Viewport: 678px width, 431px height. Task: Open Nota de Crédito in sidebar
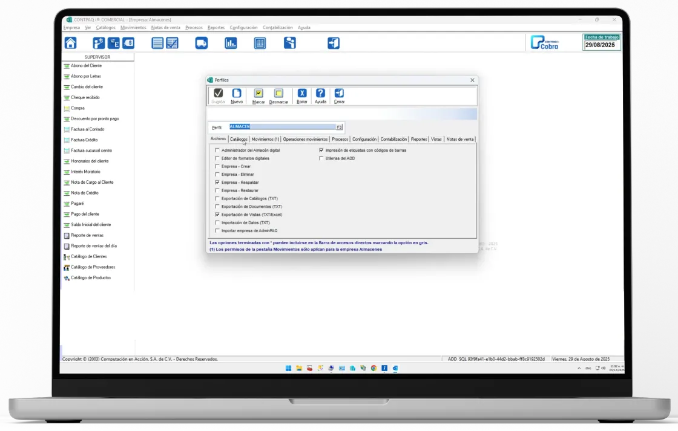pos(84,193)
